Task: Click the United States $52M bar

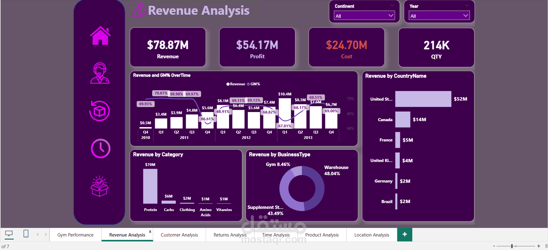Action: [x=423, y=99]
